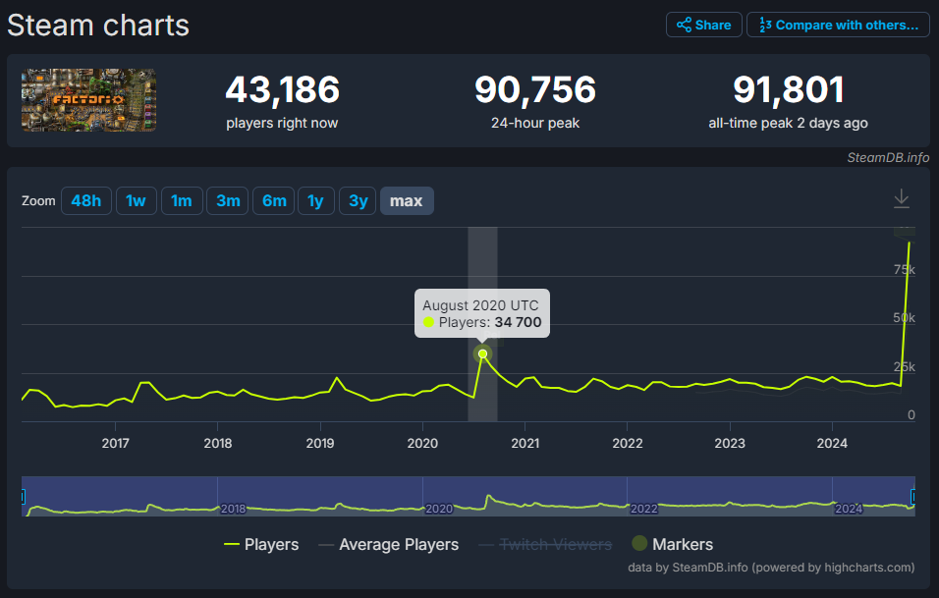939x598 pixels.
Task: Click the August 2020 data point marker
Action: tap(482, 353)
